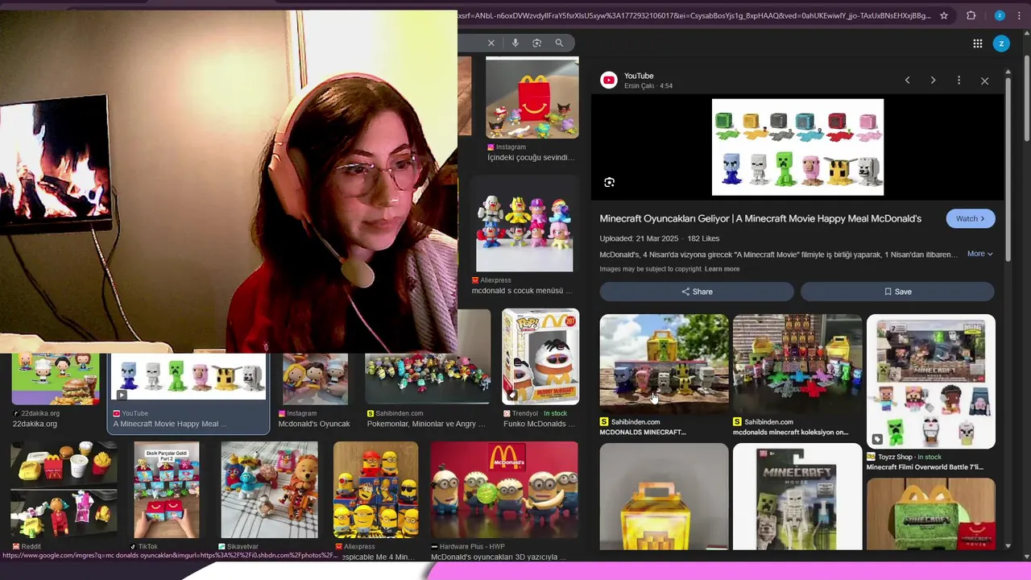Click the Save button
Screen dimensions: 1031x580
pyautogui.click(x=897, y=292)
